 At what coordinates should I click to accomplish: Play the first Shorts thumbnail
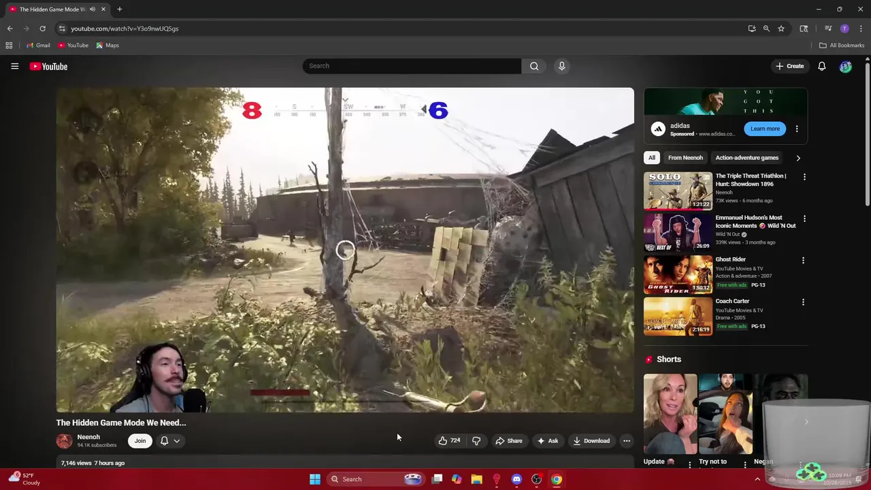[670, 414]
